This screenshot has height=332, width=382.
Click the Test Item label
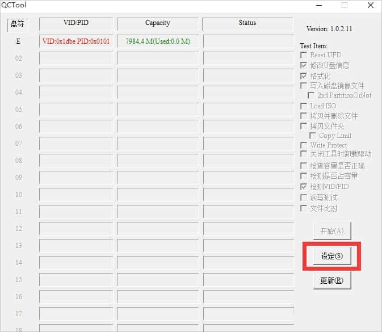tap(313, 46)
